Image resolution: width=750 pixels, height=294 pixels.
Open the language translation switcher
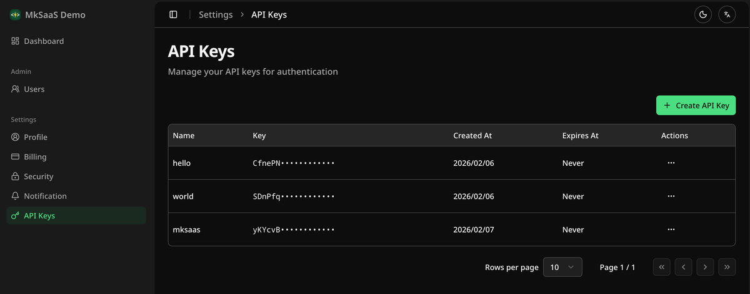tap(727, 14)
